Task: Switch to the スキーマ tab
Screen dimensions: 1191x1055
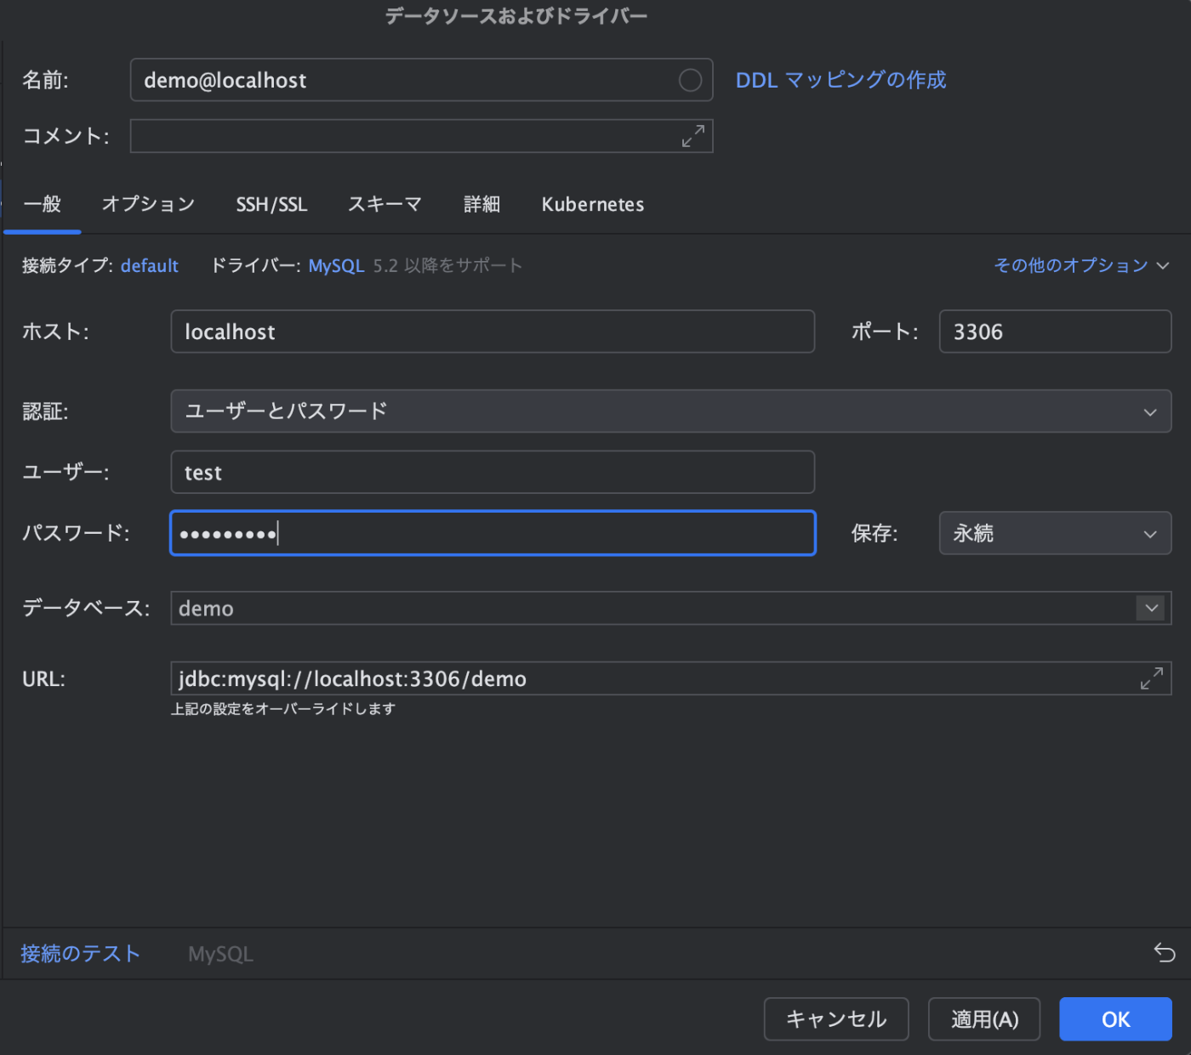Action: [x=385, y=204]
